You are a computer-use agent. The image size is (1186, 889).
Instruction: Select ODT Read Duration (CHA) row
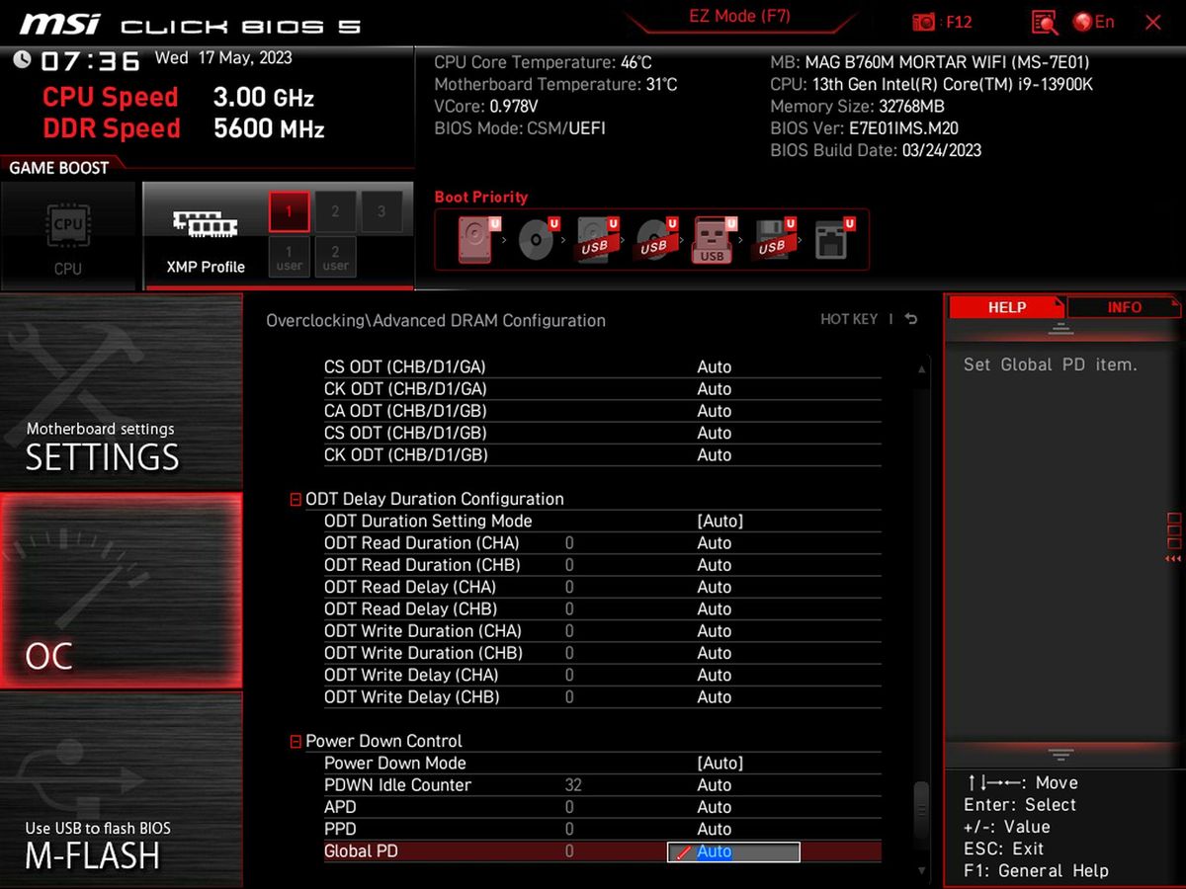[x=602, y=543]
